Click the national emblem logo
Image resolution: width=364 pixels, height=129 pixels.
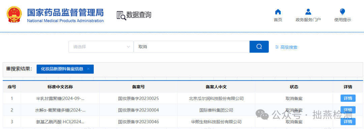point(14,14)
